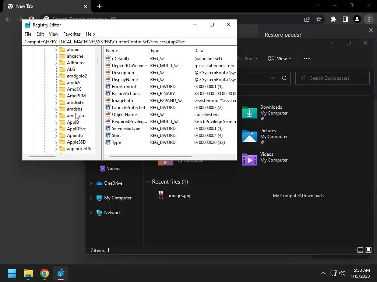Open the Pictures folder in Explorer
The height and width of the screenshot is (282, 377).
(265, 136)
